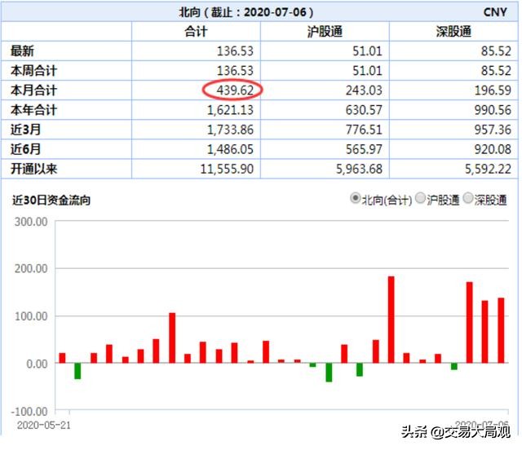Click the 990.56 cell in 本年合计 row
The height and width of the screenshot is (450, 522).
coord(493,110)
